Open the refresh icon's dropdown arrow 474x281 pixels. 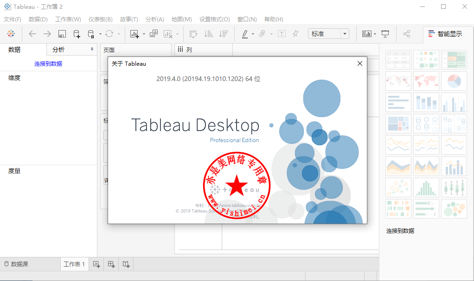coord(119,34)
